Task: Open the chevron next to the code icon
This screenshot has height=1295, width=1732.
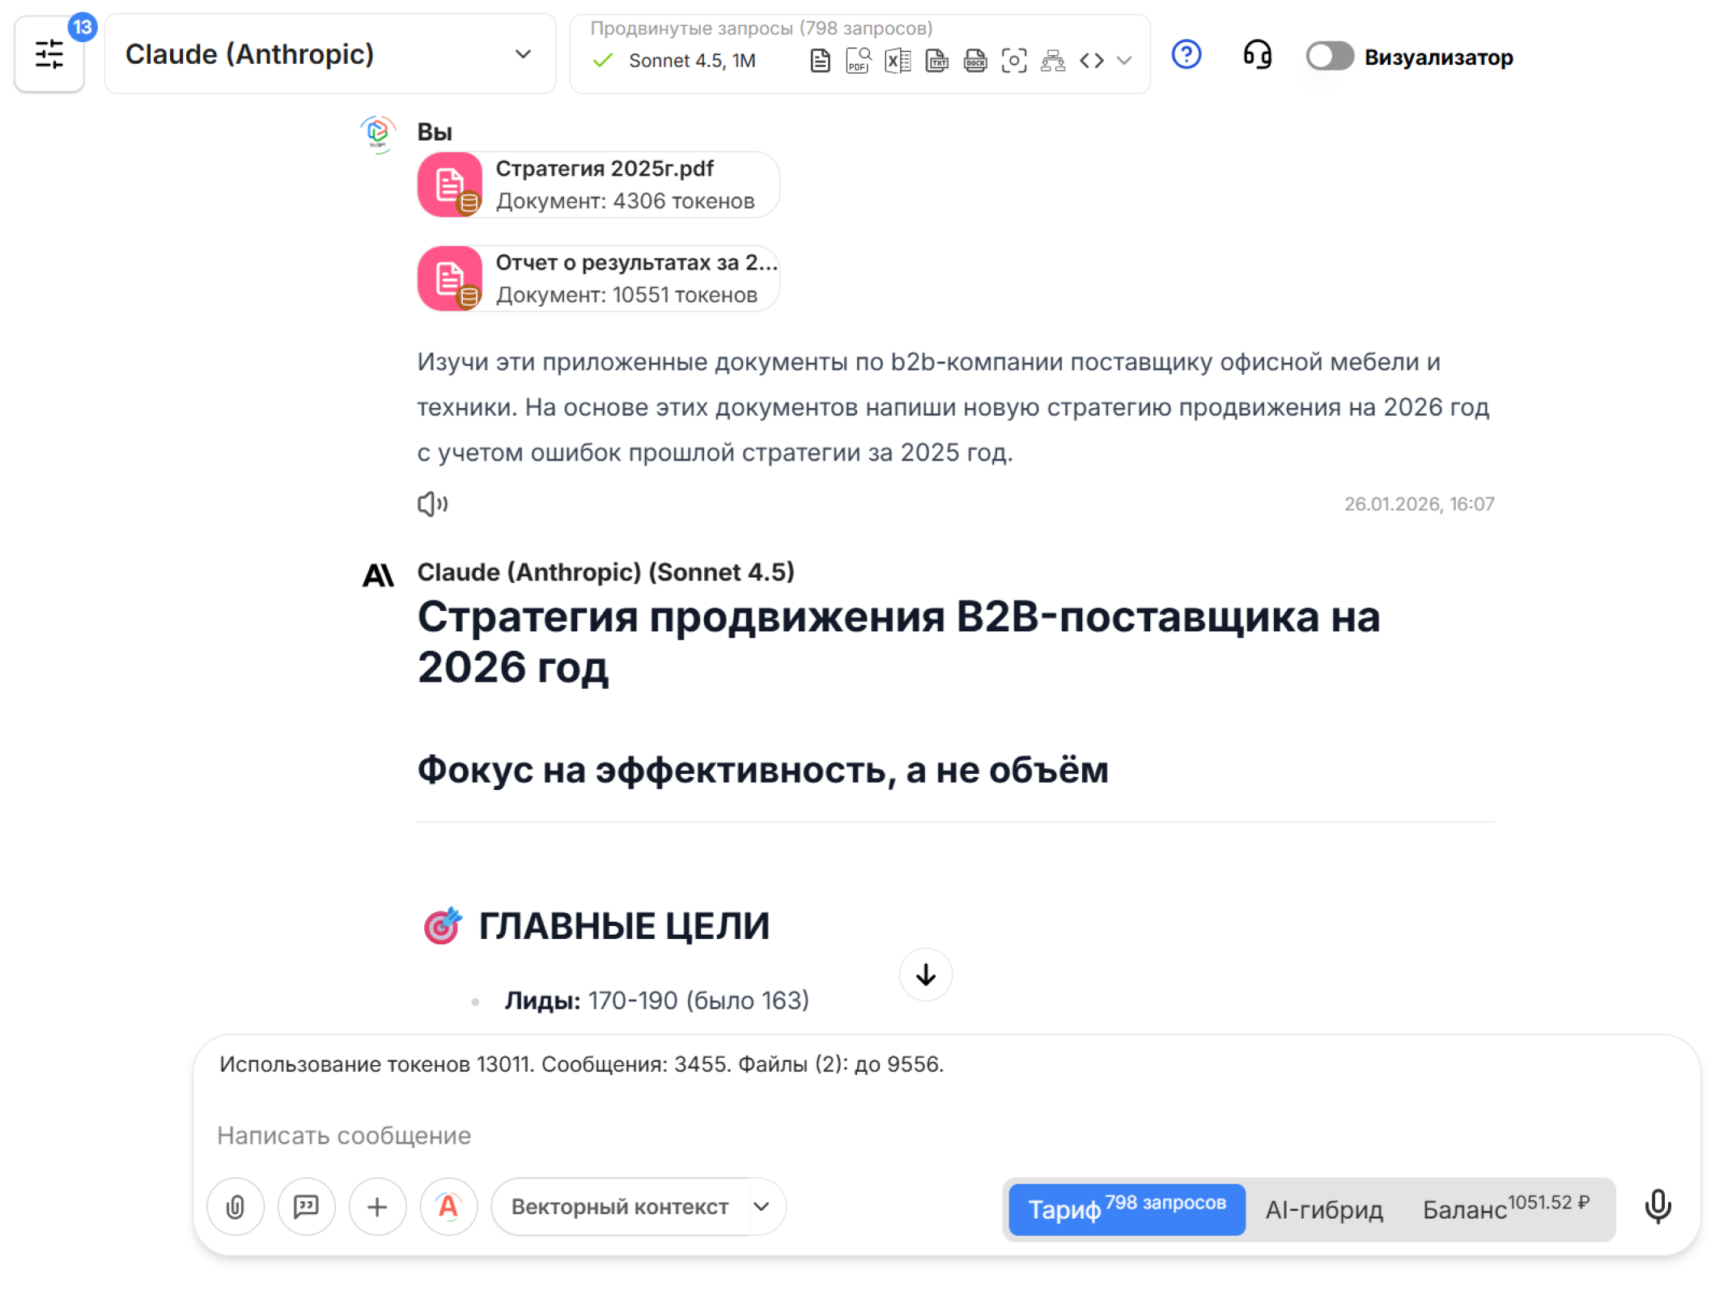Action: [x=1123, y=60]
